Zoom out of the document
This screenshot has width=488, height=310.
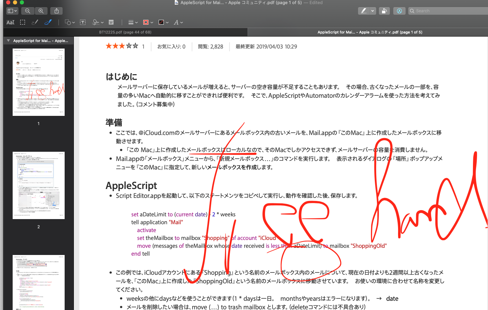tap(28, 11)
